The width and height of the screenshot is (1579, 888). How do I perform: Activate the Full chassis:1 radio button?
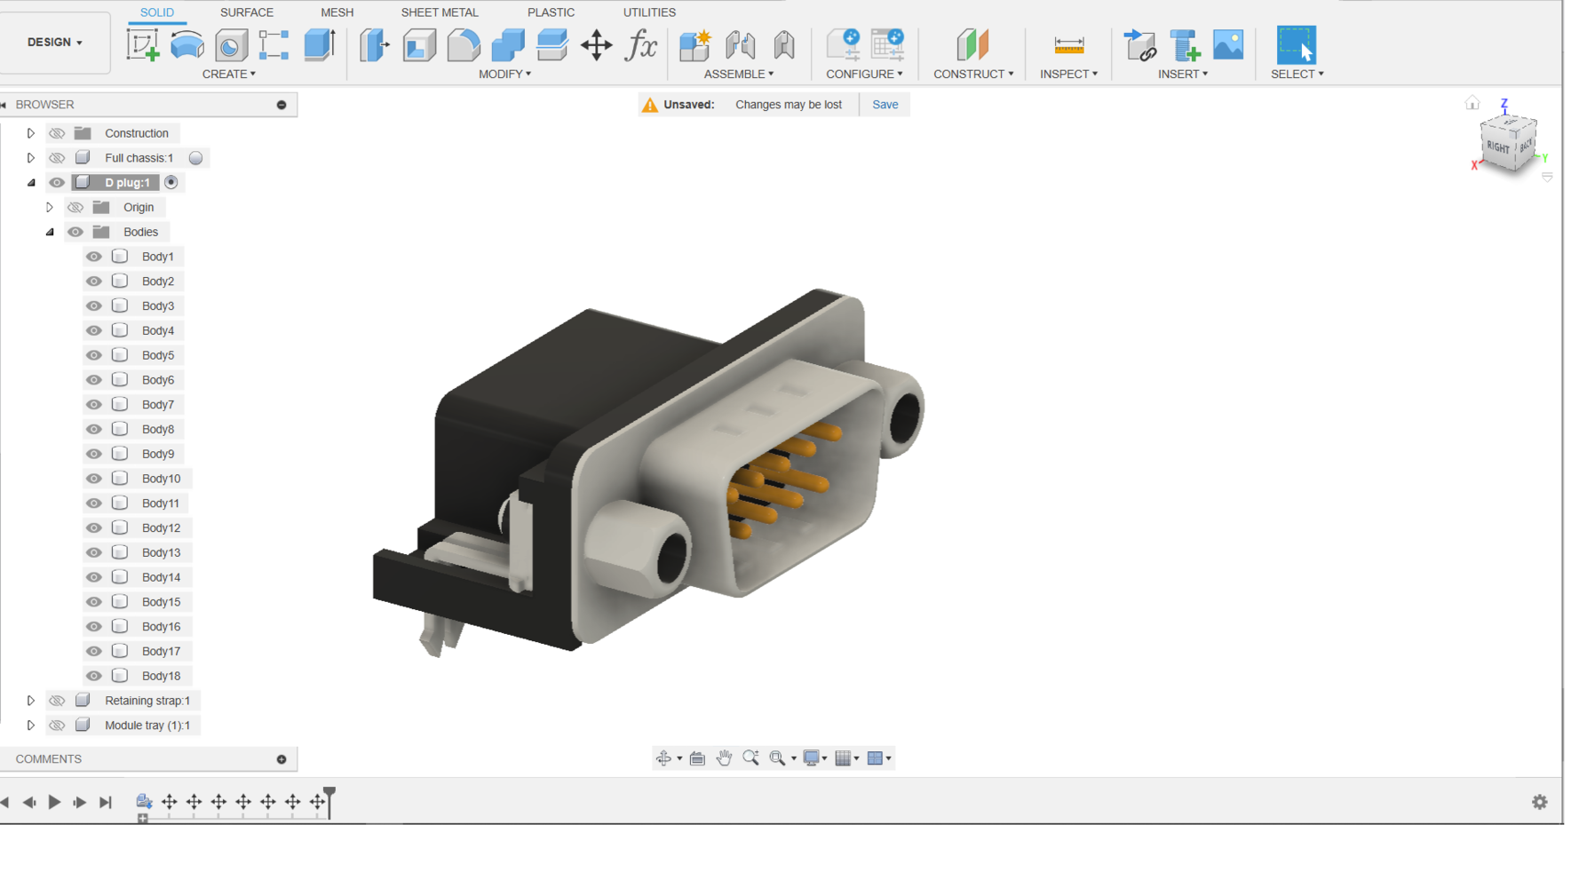(195, 158)
